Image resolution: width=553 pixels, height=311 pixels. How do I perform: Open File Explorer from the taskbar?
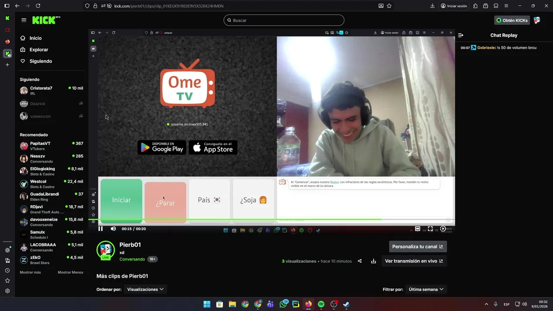232,304
